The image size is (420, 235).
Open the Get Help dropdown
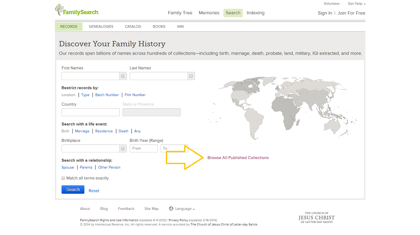356,3
